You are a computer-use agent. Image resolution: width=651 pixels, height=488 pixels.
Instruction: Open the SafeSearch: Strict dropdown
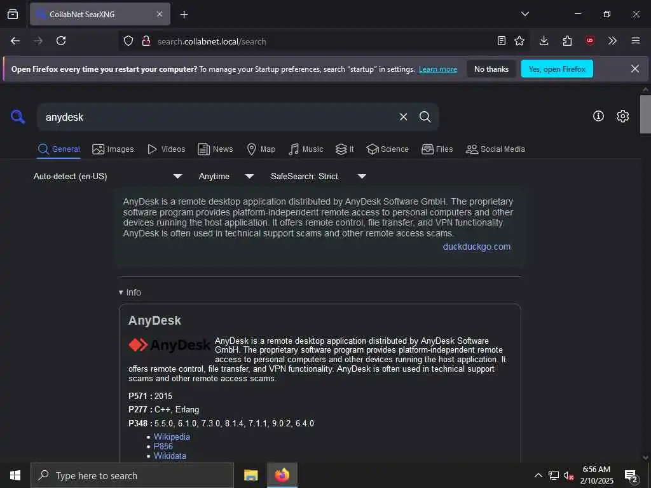tap(318, 177)
